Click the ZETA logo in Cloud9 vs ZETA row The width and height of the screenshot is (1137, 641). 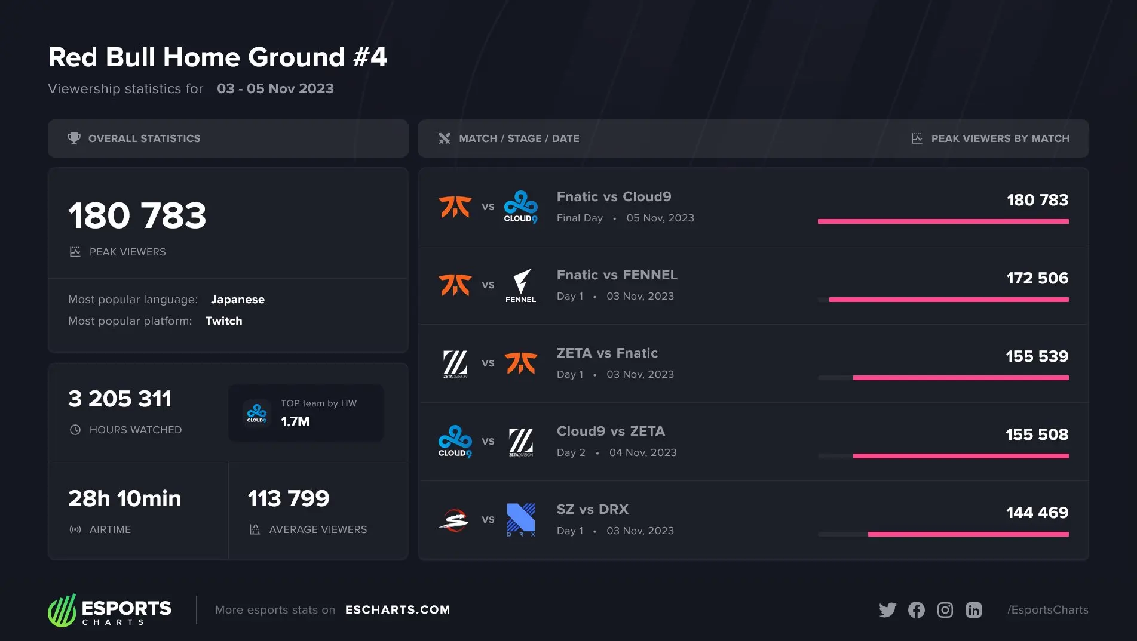521,442
